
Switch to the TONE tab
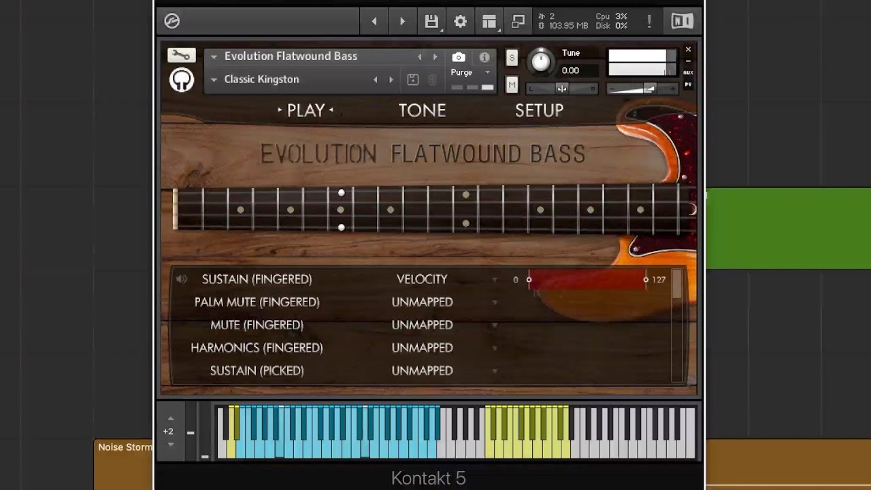pos(422,110)
